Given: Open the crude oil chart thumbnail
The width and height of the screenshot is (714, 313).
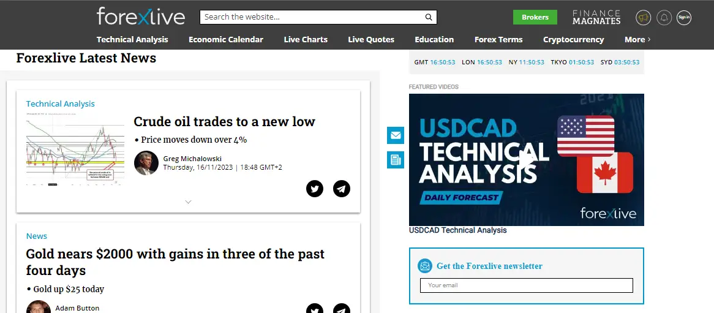Looking at the screenshot, I should (x=75, y=148).
